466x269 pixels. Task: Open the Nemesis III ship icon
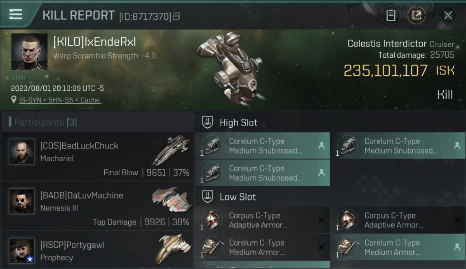169,199
